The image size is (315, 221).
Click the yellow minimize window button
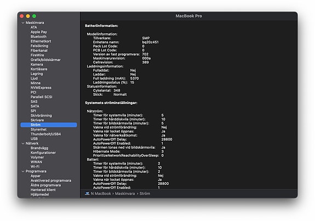(x=28, y=16)
